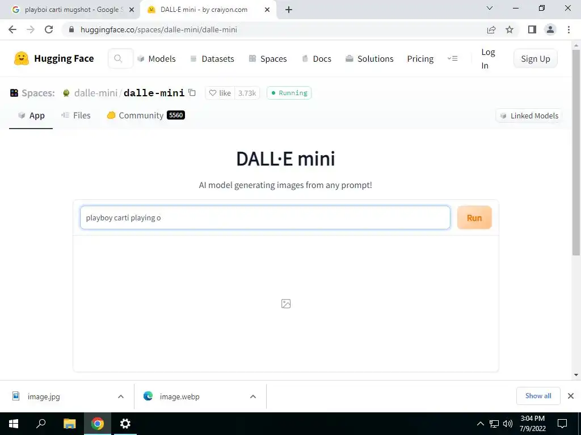
Task: Open the dalle-mini owner avatar
Action: click(66, 93)
